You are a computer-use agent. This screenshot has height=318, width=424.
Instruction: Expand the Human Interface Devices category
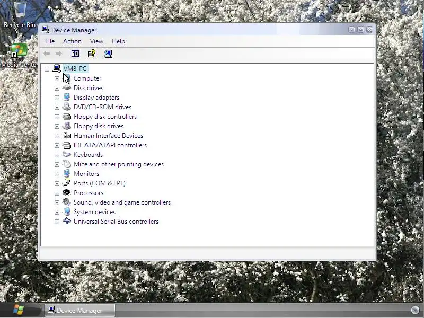click(x=57, y=136)
